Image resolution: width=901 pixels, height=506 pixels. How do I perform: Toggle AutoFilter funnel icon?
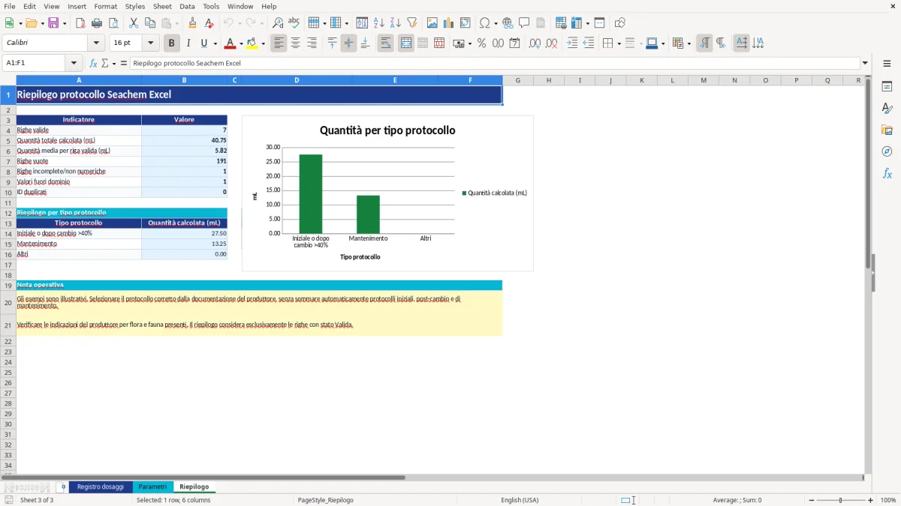[x=411, y=23]
